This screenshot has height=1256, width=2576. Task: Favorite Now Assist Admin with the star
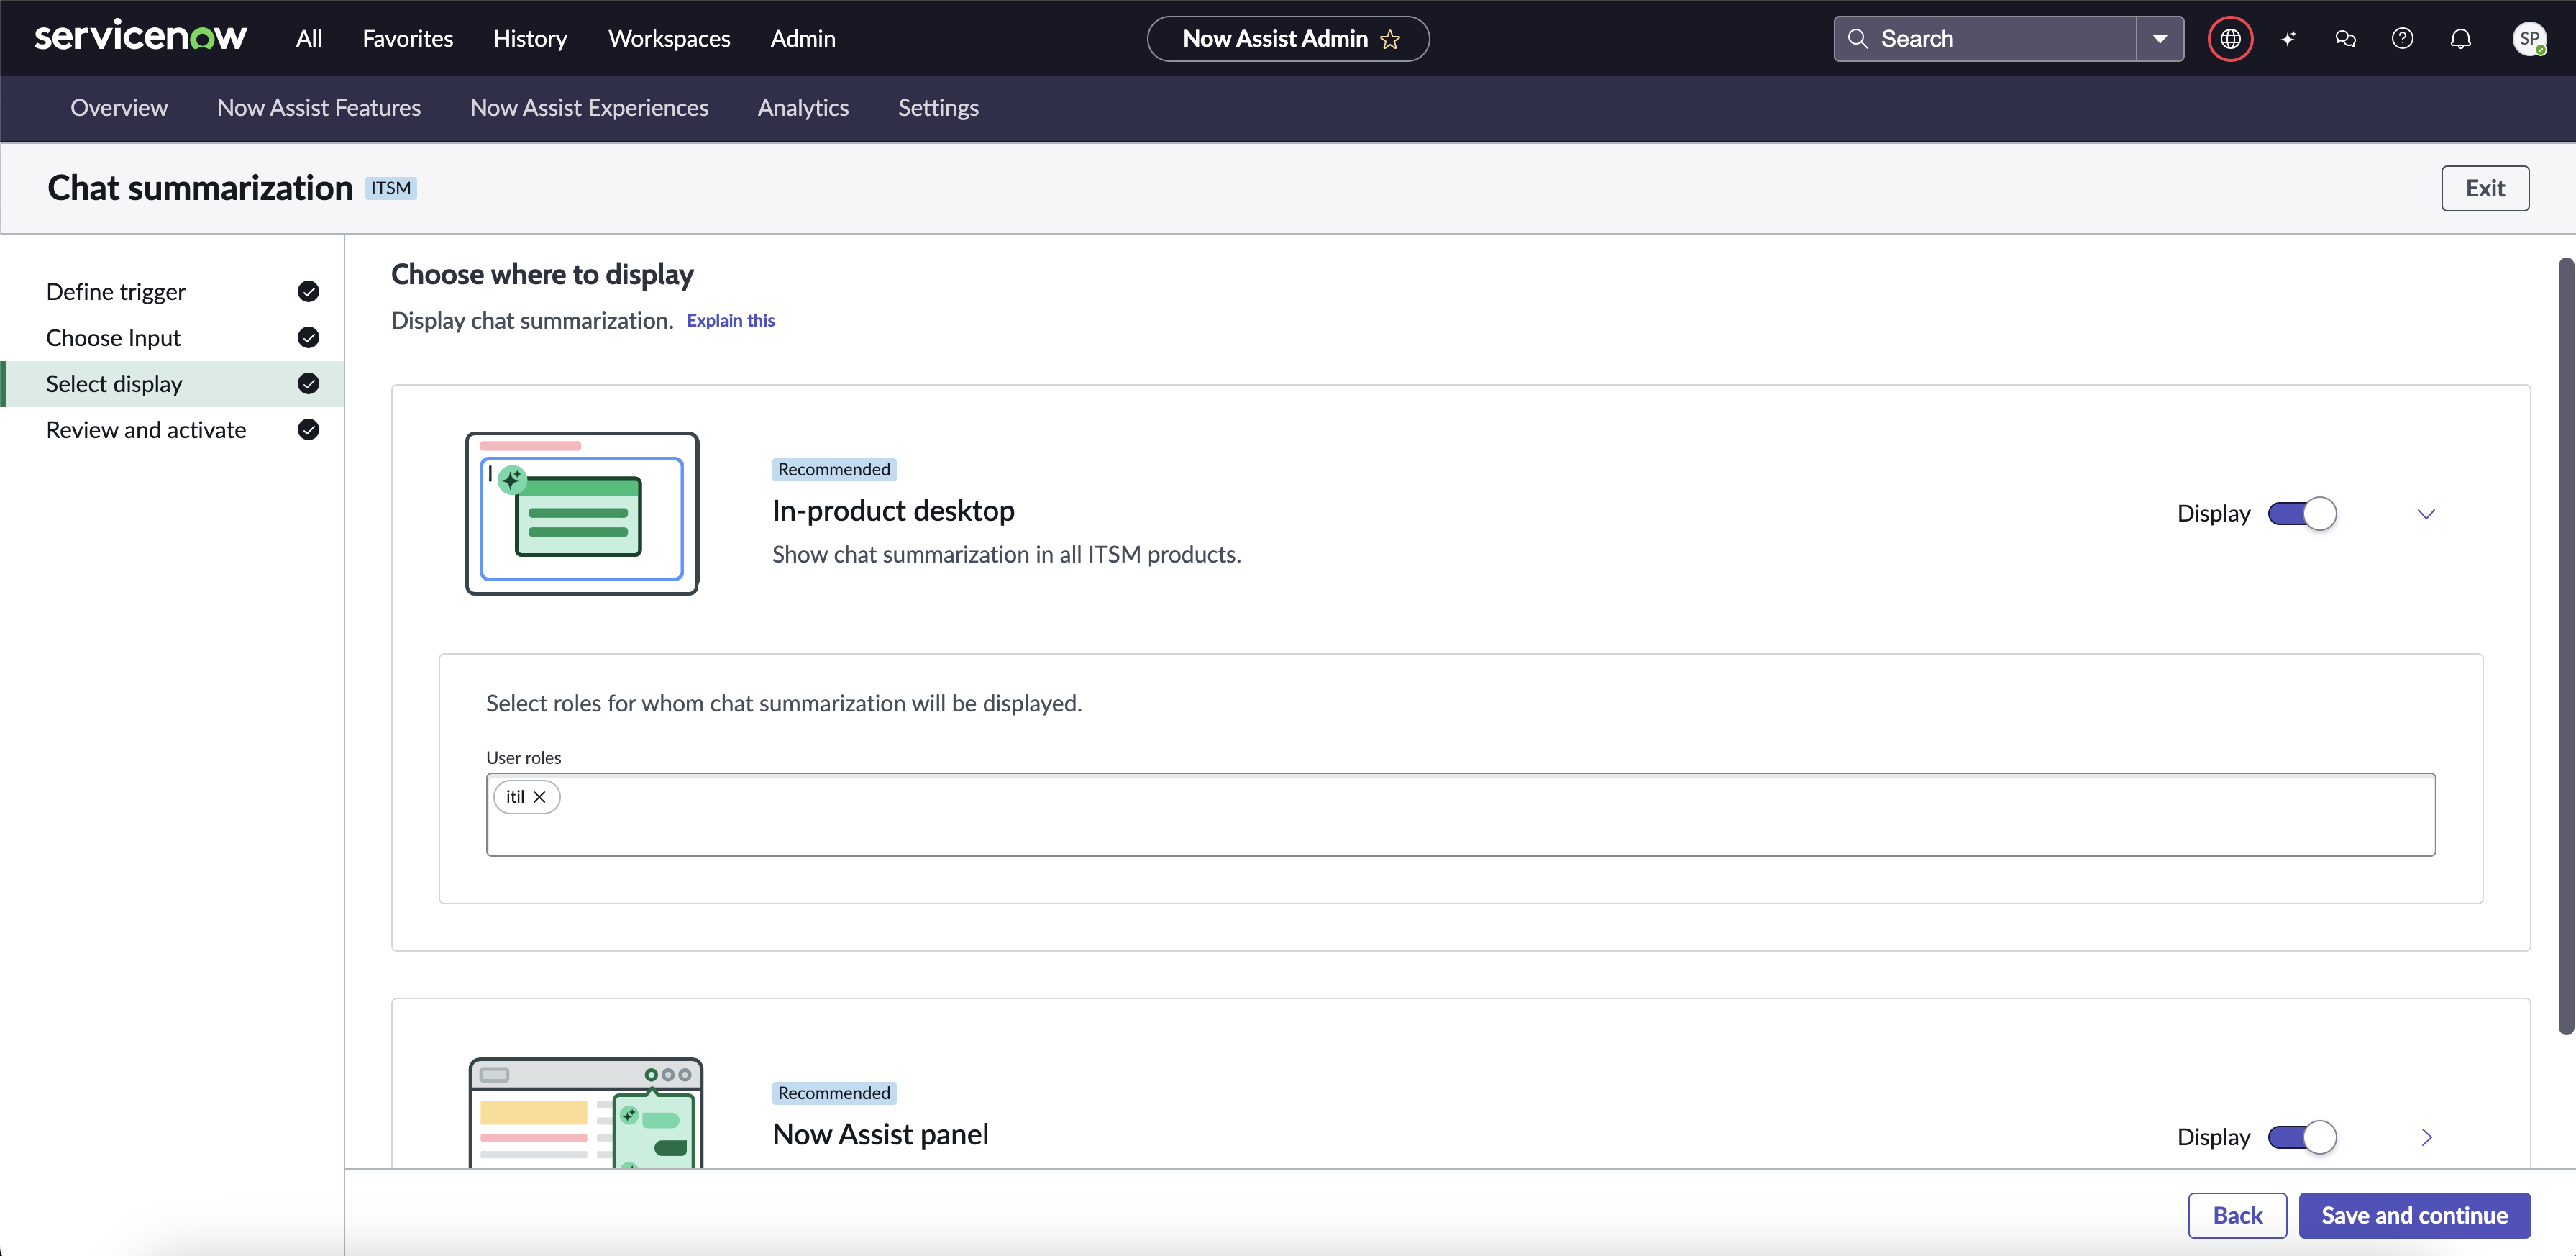[1390, 39]
